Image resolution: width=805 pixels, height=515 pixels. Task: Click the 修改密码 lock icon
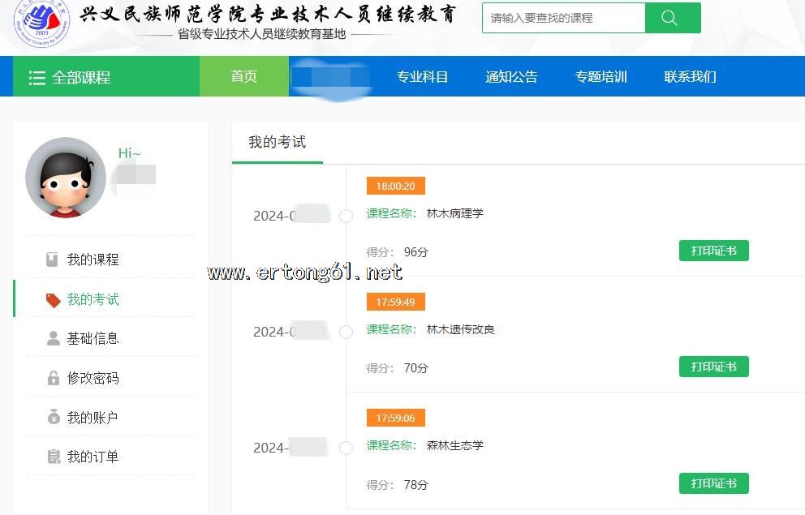pos(53,378)
